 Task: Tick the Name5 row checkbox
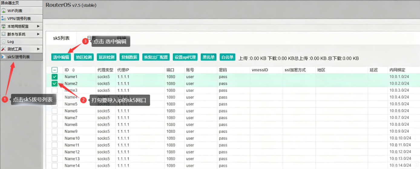(54, 104)
